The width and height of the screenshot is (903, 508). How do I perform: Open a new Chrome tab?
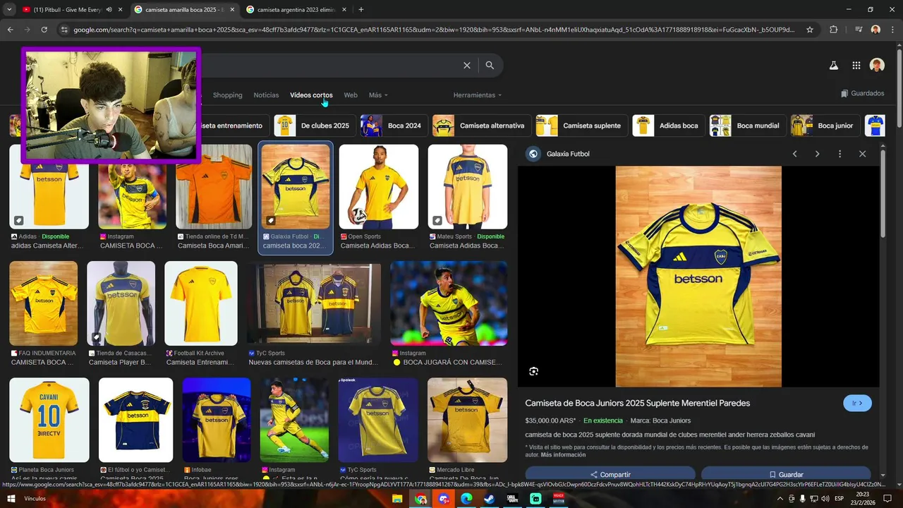(x=361, y=10)
